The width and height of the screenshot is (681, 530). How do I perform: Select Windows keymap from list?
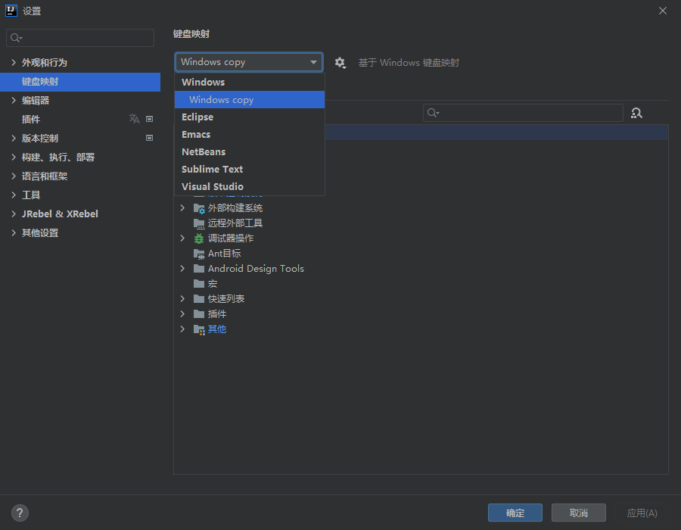coord(250,82)
